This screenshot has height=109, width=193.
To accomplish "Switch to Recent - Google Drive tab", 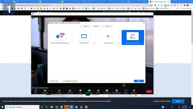I will click(27, 2).
